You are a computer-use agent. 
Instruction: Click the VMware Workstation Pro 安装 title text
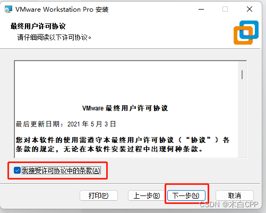click(62, 10)
